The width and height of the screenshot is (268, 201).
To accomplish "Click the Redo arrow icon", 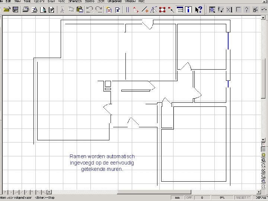I will 99,10.
